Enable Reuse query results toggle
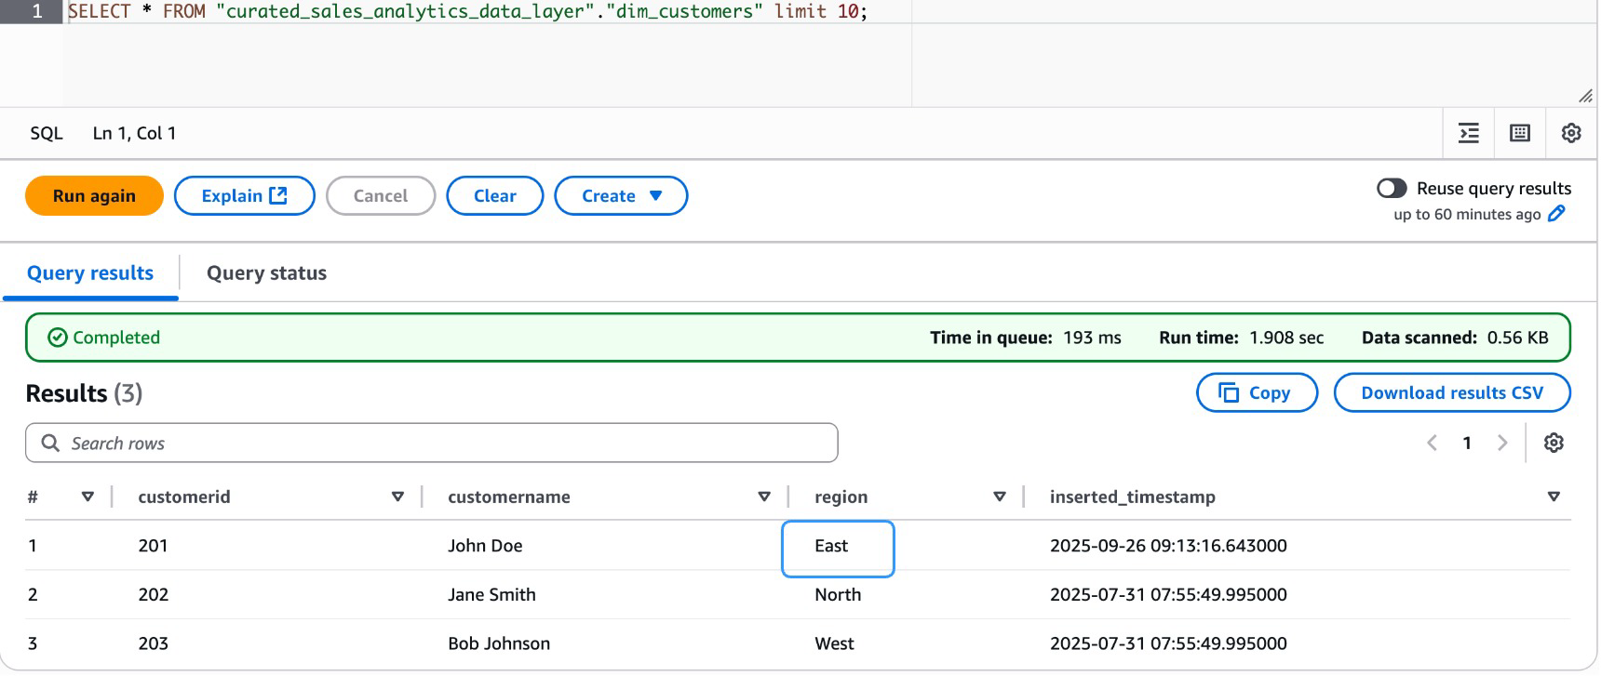Screen dimensions: 1601x676 tap(1392, 189)
